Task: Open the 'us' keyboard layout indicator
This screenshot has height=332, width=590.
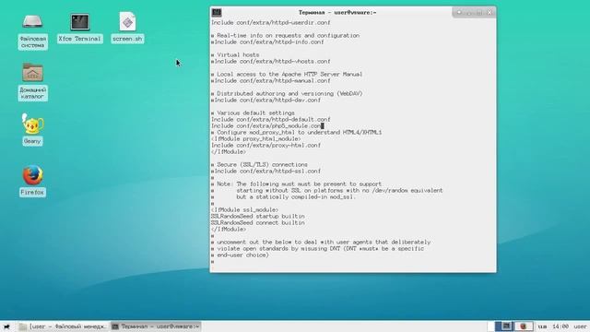Action: click(542, 326)
